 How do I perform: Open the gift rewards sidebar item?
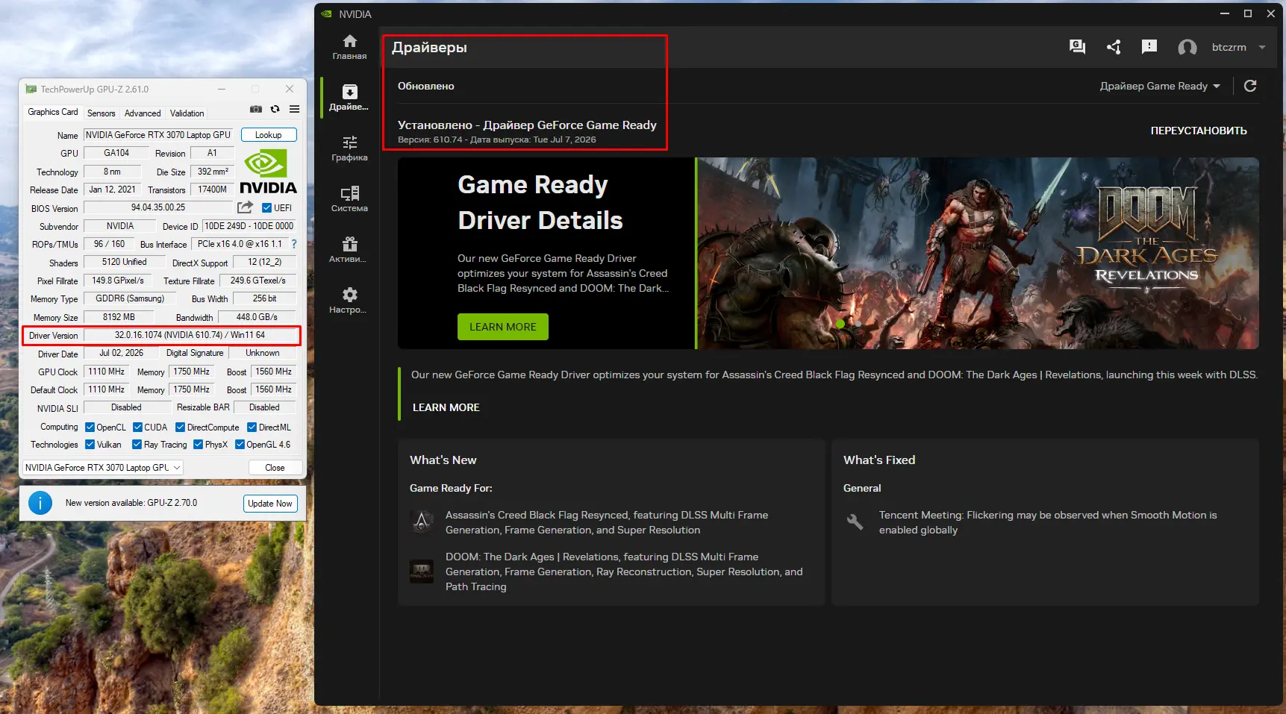click(349, 249)
